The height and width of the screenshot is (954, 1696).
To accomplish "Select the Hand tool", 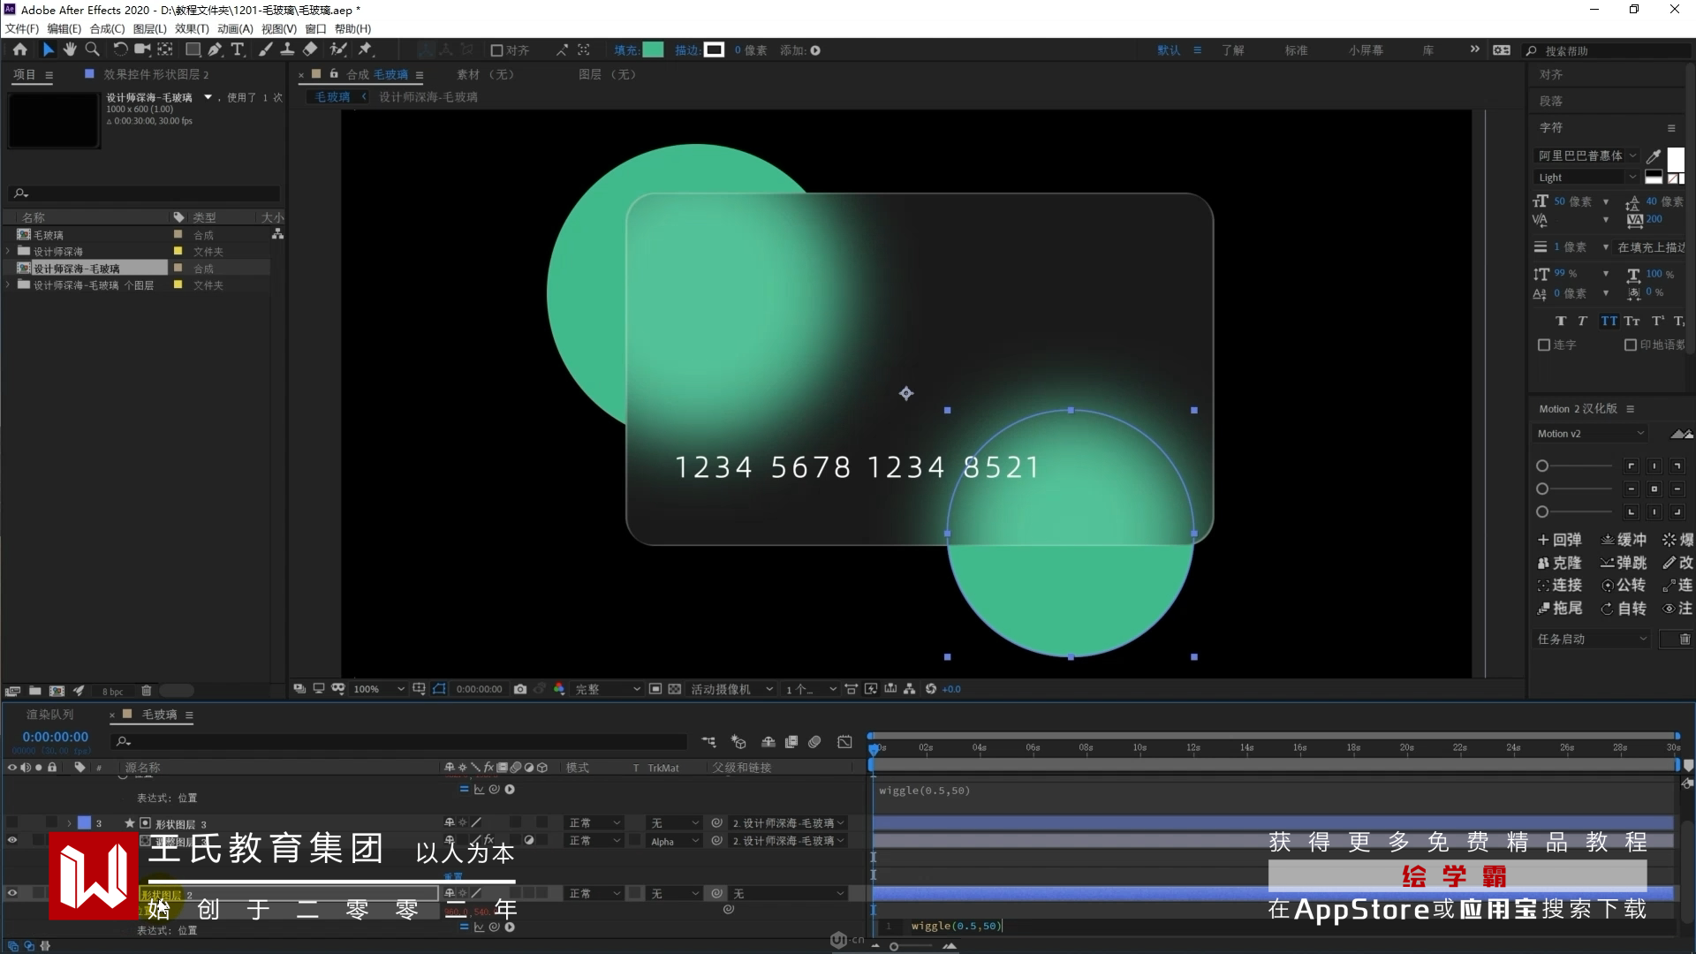I will pos(70,49).
